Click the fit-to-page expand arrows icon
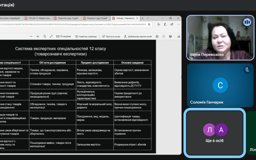The image size is (256, 160). click(51, 36)
